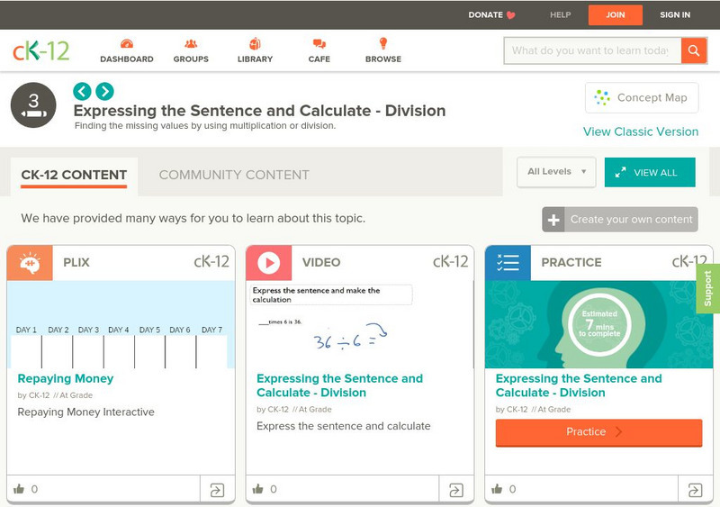This screenshot has width=720, height=507.
Task: Click the search input field
Action: (x=590, y=50)
